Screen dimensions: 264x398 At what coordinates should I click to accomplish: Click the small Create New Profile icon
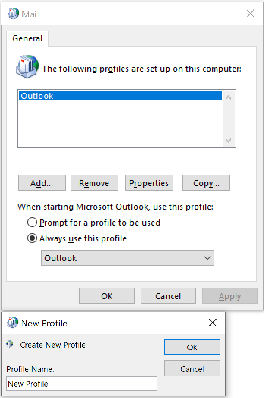10,344
